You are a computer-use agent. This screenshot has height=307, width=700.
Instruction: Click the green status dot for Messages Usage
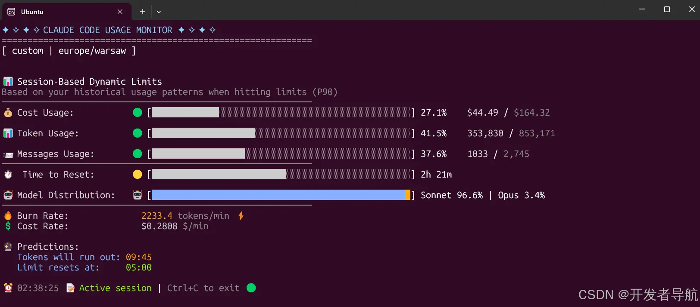137,154
